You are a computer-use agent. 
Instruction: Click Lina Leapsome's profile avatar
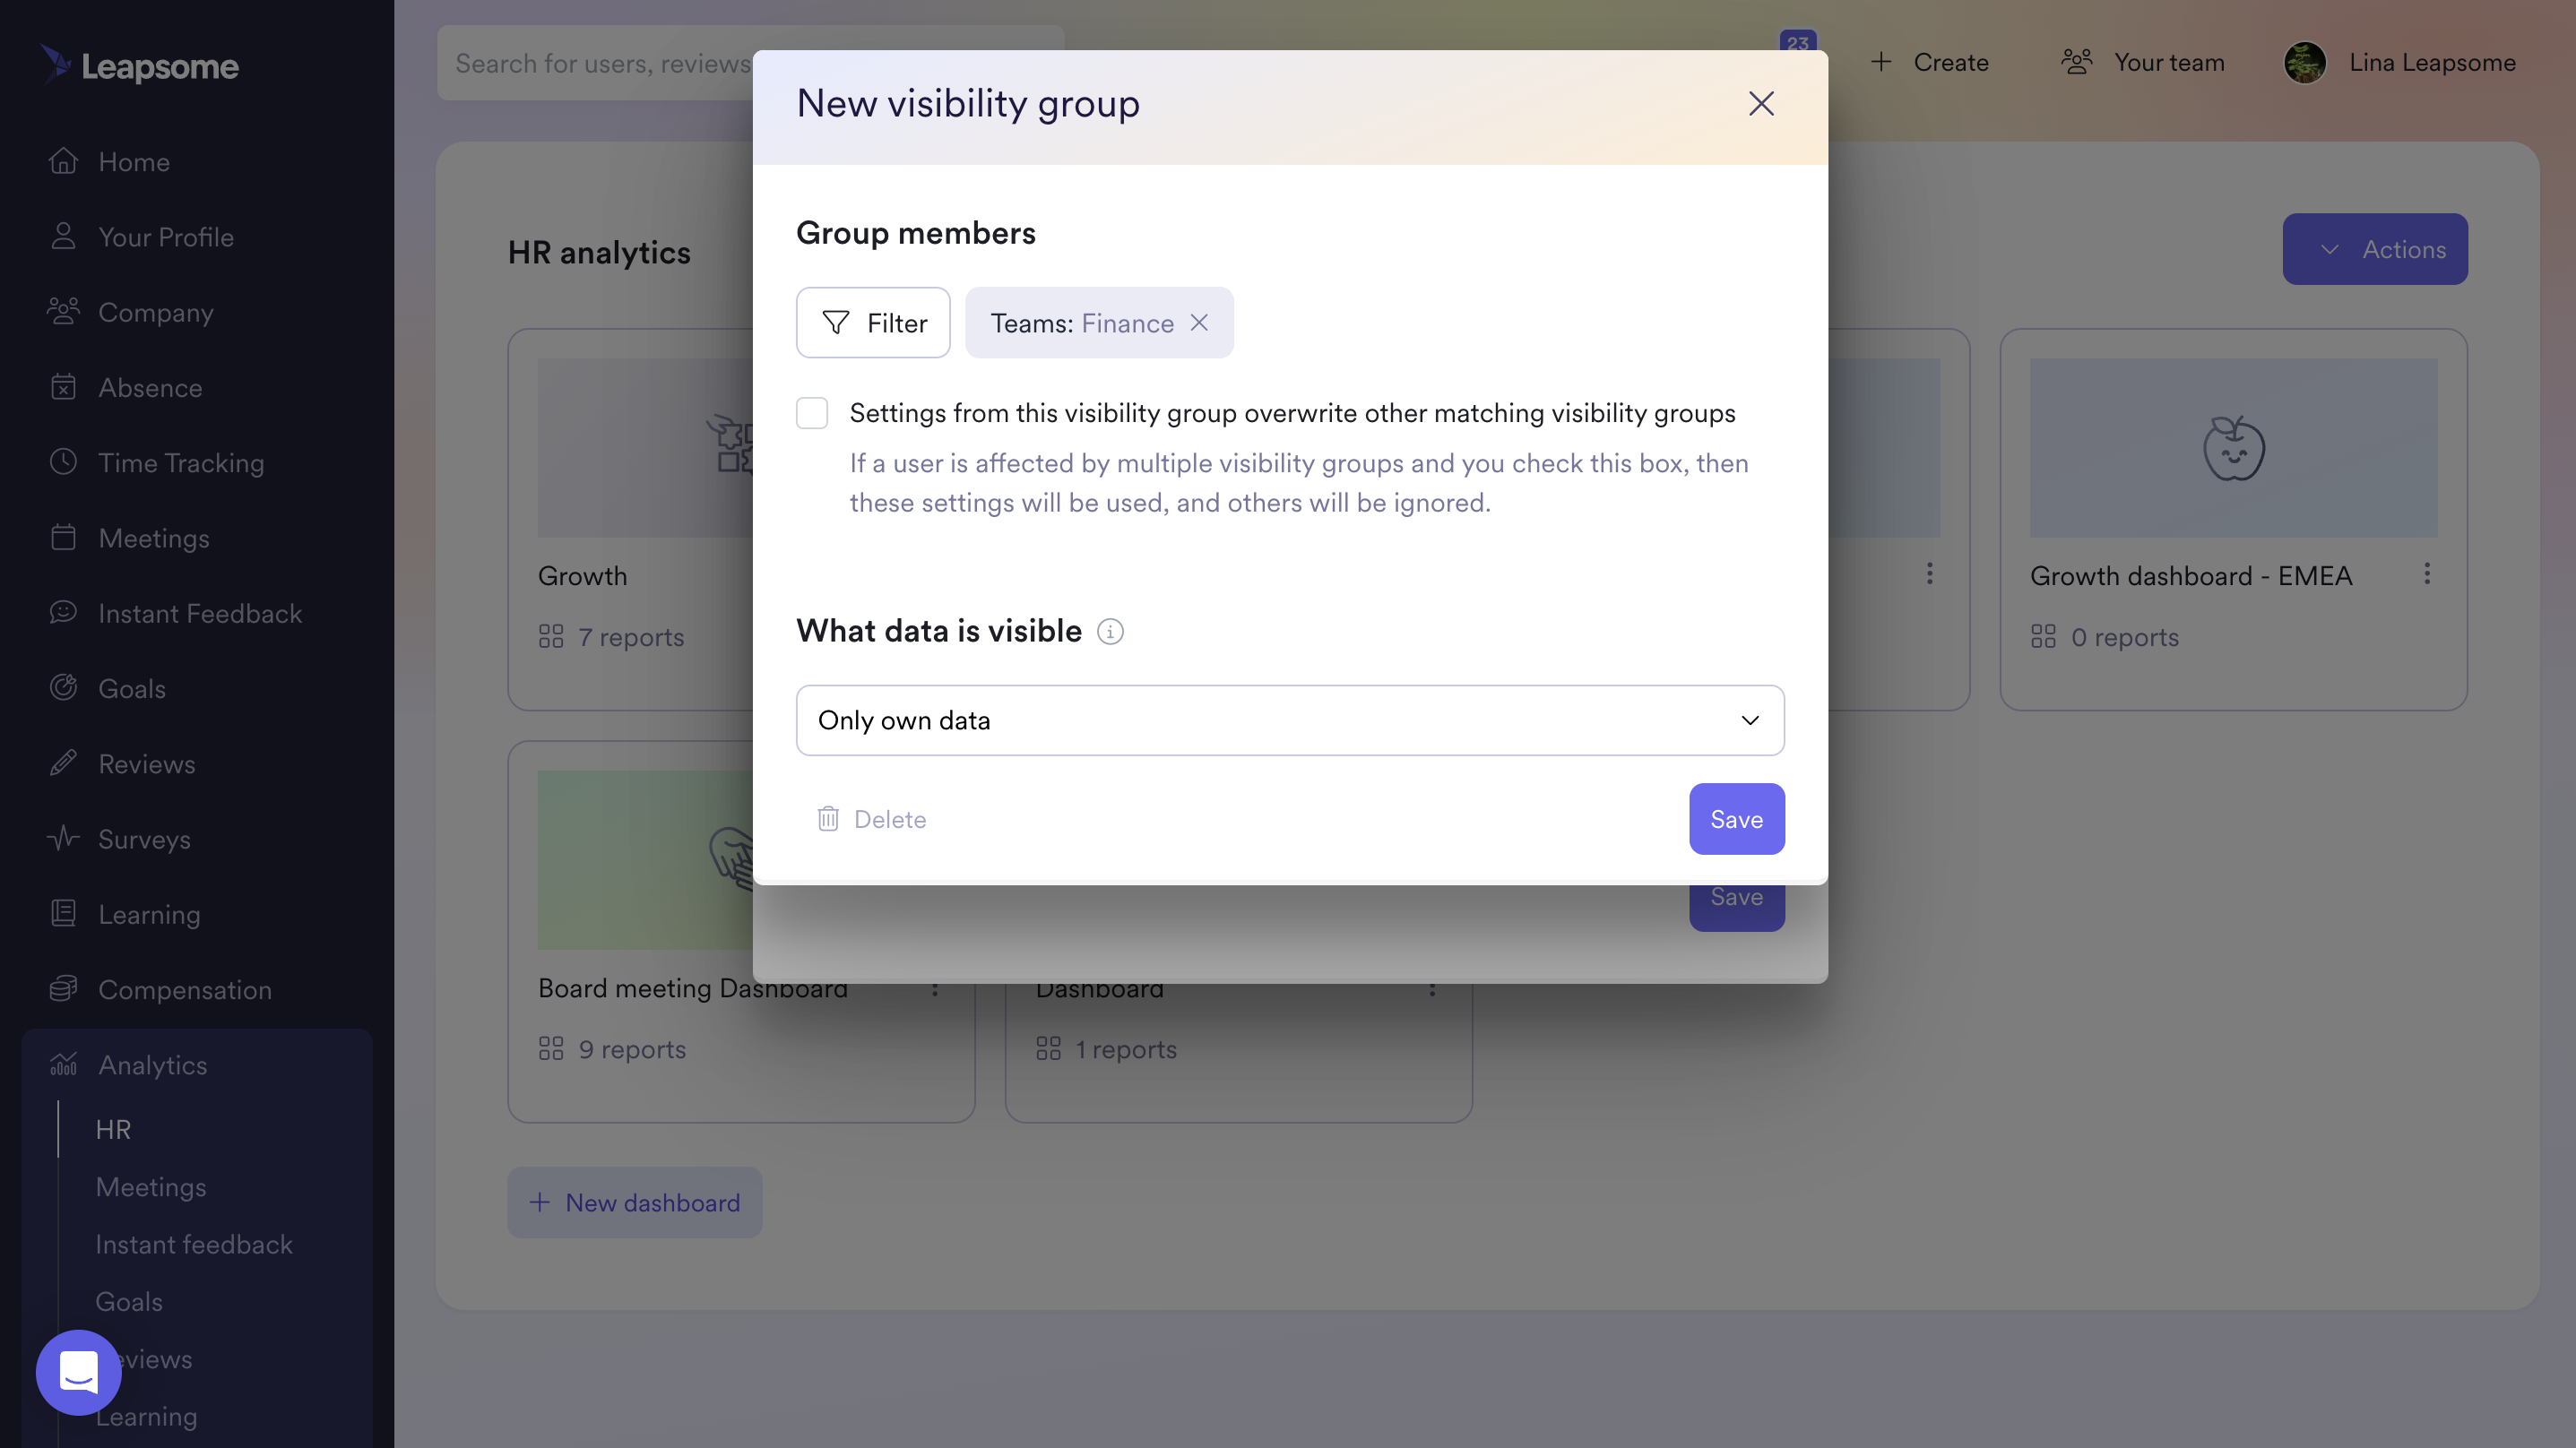pos(2305,62)
